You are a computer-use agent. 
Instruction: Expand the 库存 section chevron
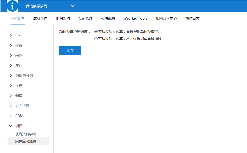(11, 66)
